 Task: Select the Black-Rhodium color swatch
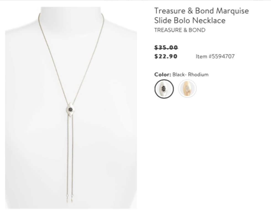[x=164, y=89]
